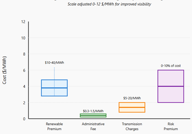Click the "Cost ($/MWh)" y-axis title
The image size is (192, 134).
tap(5, 70)
